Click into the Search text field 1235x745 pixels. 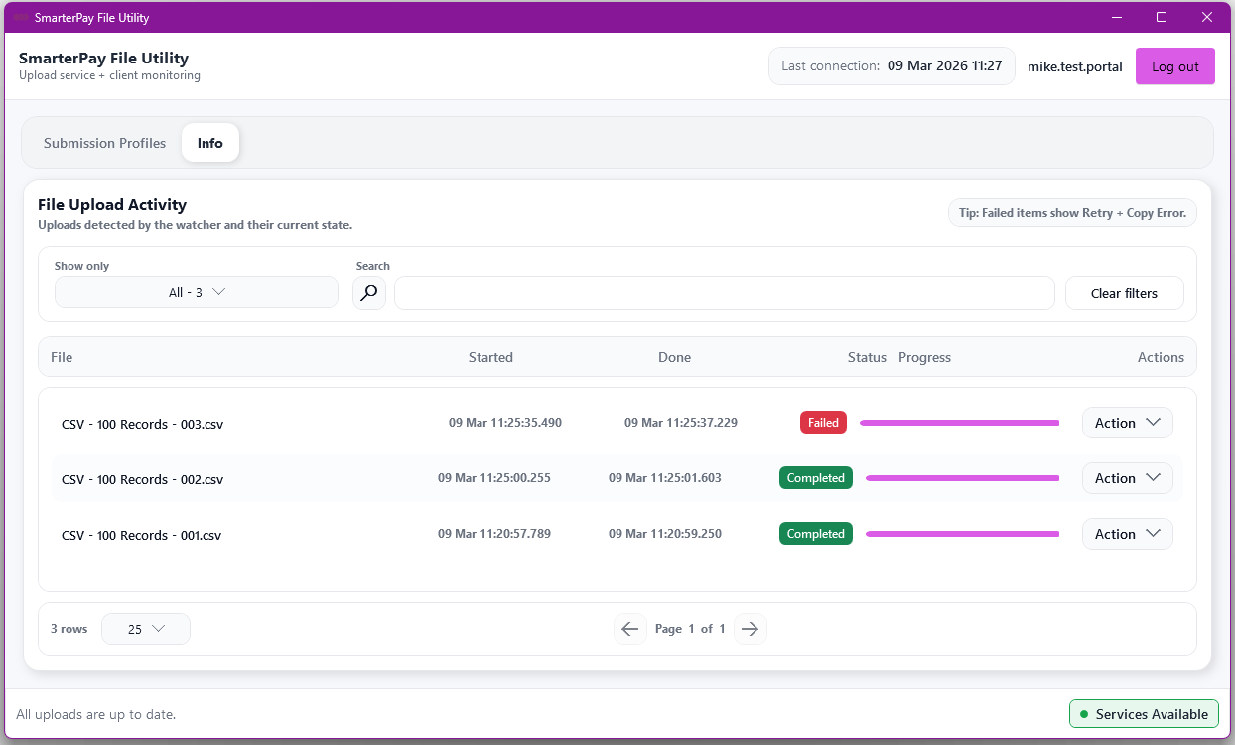point(724,293)
